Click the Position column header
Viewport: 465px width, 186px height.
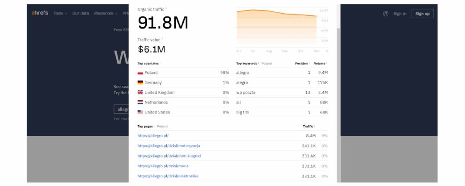[x=302, y=64]
